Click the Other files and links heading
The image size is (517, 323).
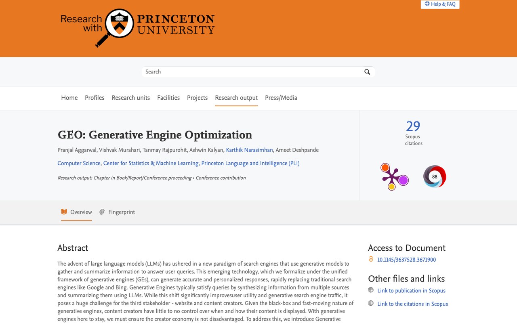tap(406, 279)
